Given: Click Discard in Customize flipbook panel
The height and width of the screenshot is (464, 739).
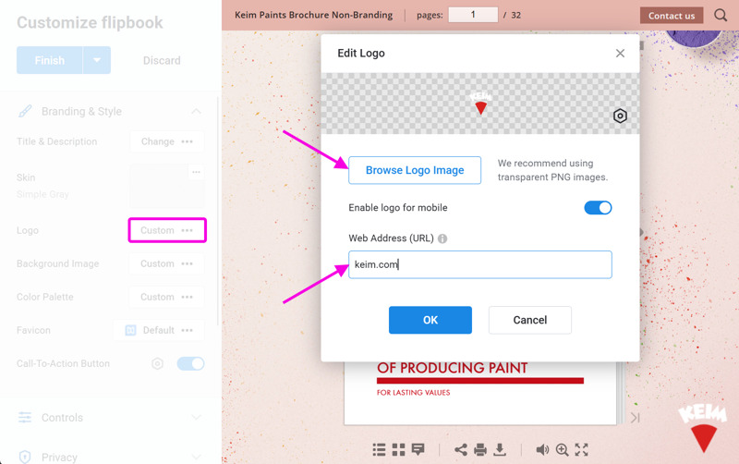Looking at the screenshot, I should tap(162, 60).
